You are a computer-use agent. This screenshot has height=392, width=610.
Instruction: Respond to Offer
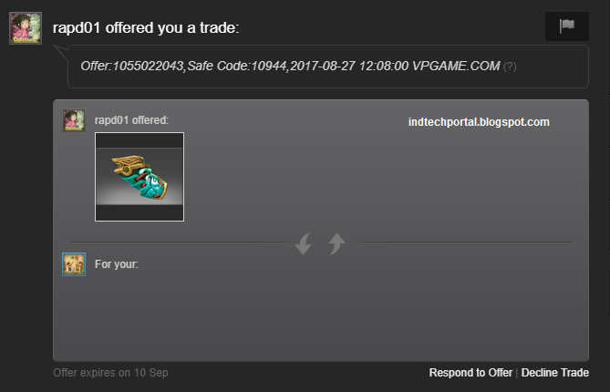(470, 373)
